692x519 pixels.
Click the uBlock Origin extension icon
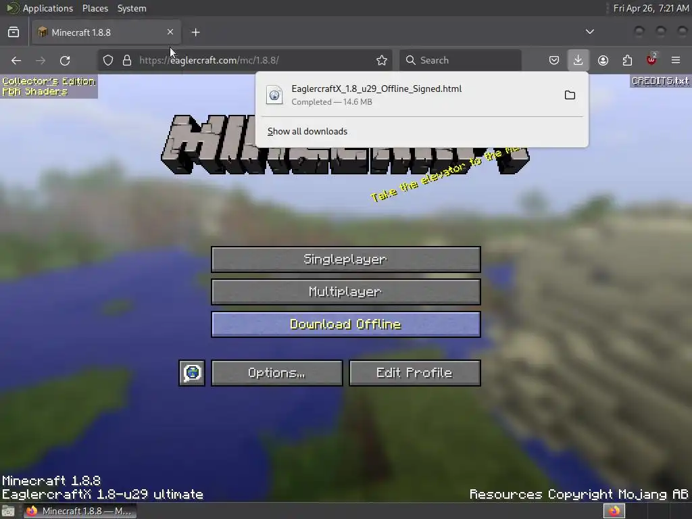pos(651,60)
